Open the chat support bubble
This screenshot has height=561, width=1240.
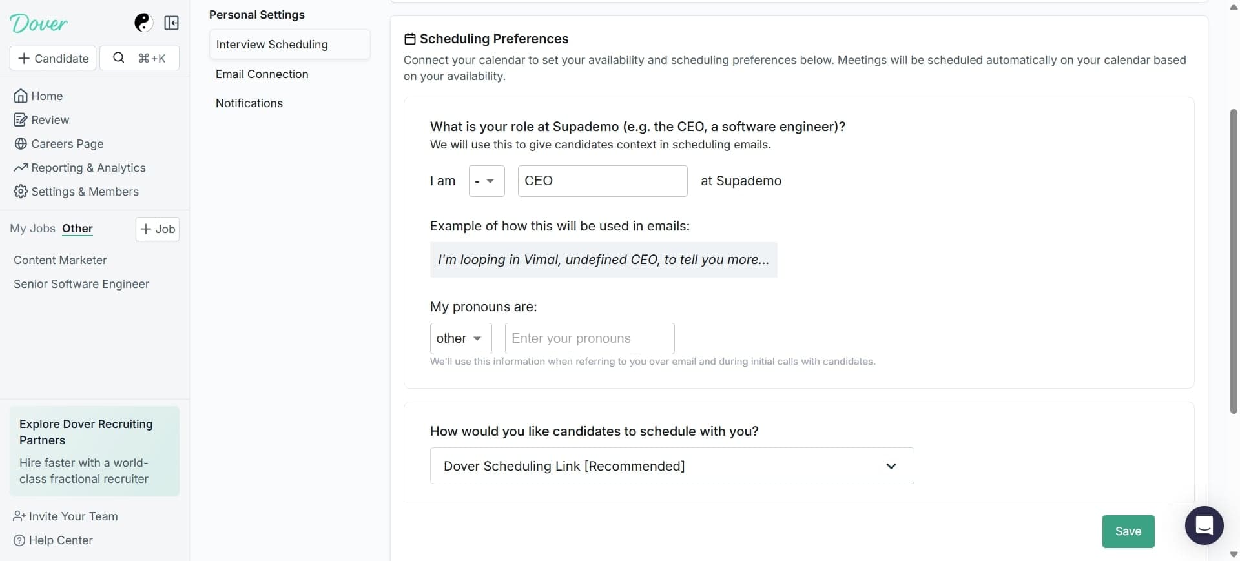1204,526
